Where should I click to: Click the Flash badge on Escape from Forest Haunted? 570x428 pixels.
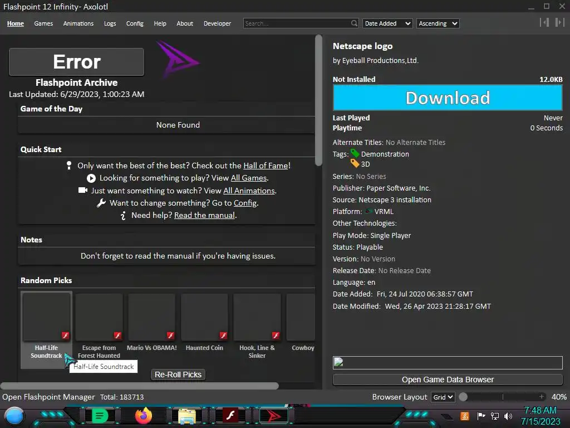(x=118, y=335)
